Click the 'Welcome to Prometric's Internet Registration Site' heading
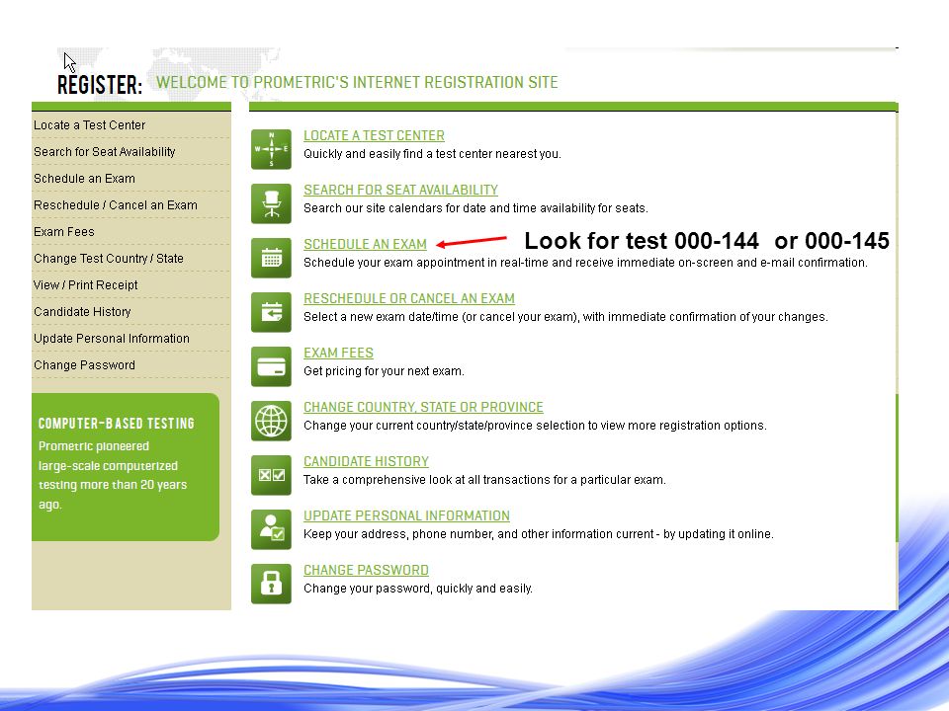Image resolution: width=949 pixels, height=711 pixels. (357, 82)
